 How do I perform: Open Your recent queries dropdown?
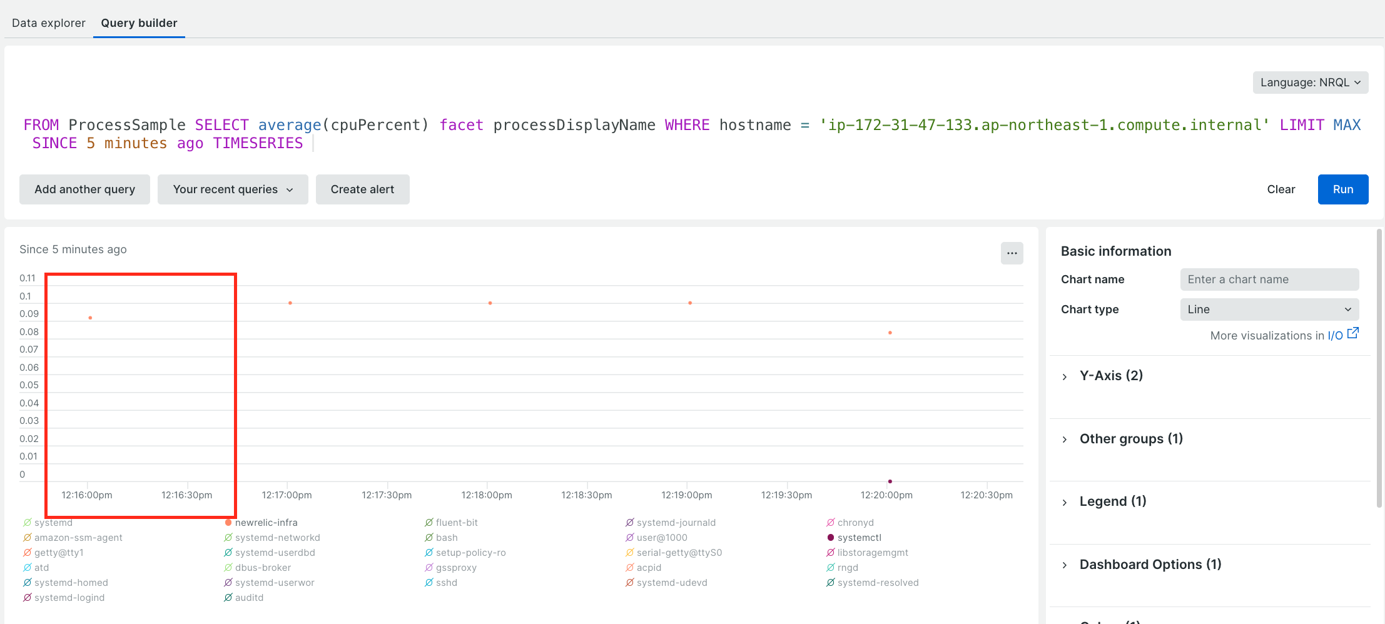tap(233, 189)
